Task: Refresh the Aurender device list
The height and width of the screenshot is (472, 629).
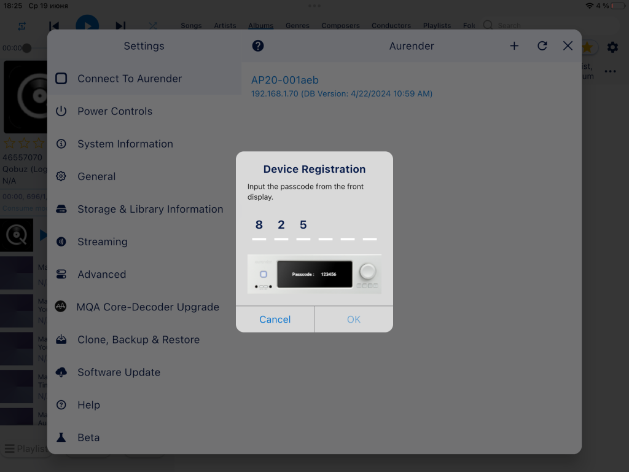Action: coord(542,45)
